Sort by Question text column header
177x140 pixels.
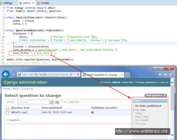20,108
